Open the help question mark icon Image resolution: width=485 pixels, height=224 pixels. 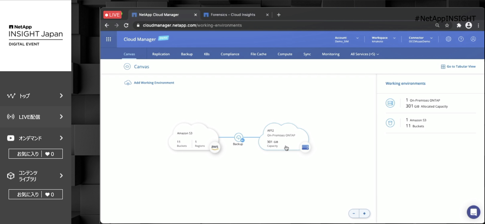point(461,39)
